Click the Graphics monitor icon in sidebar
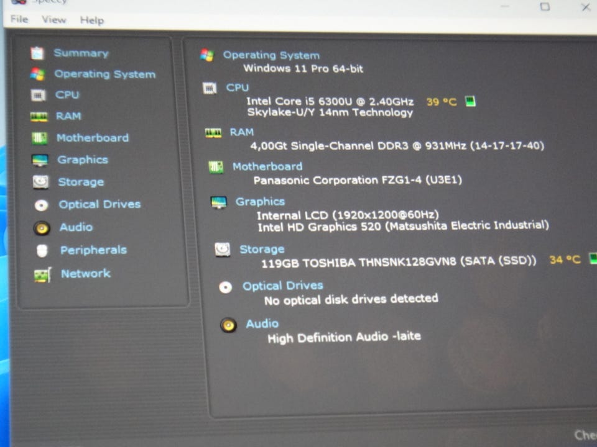Screen dimensions: 597x447 click(40, 160)
